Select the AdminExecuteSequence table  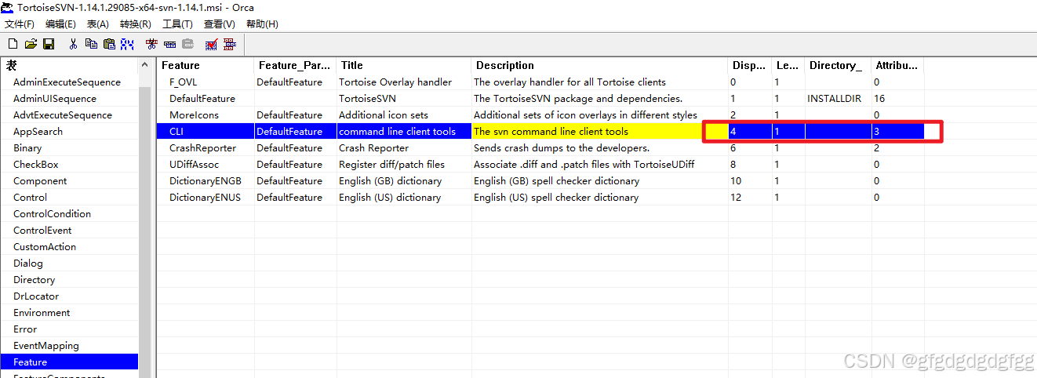tap(67, 82)
